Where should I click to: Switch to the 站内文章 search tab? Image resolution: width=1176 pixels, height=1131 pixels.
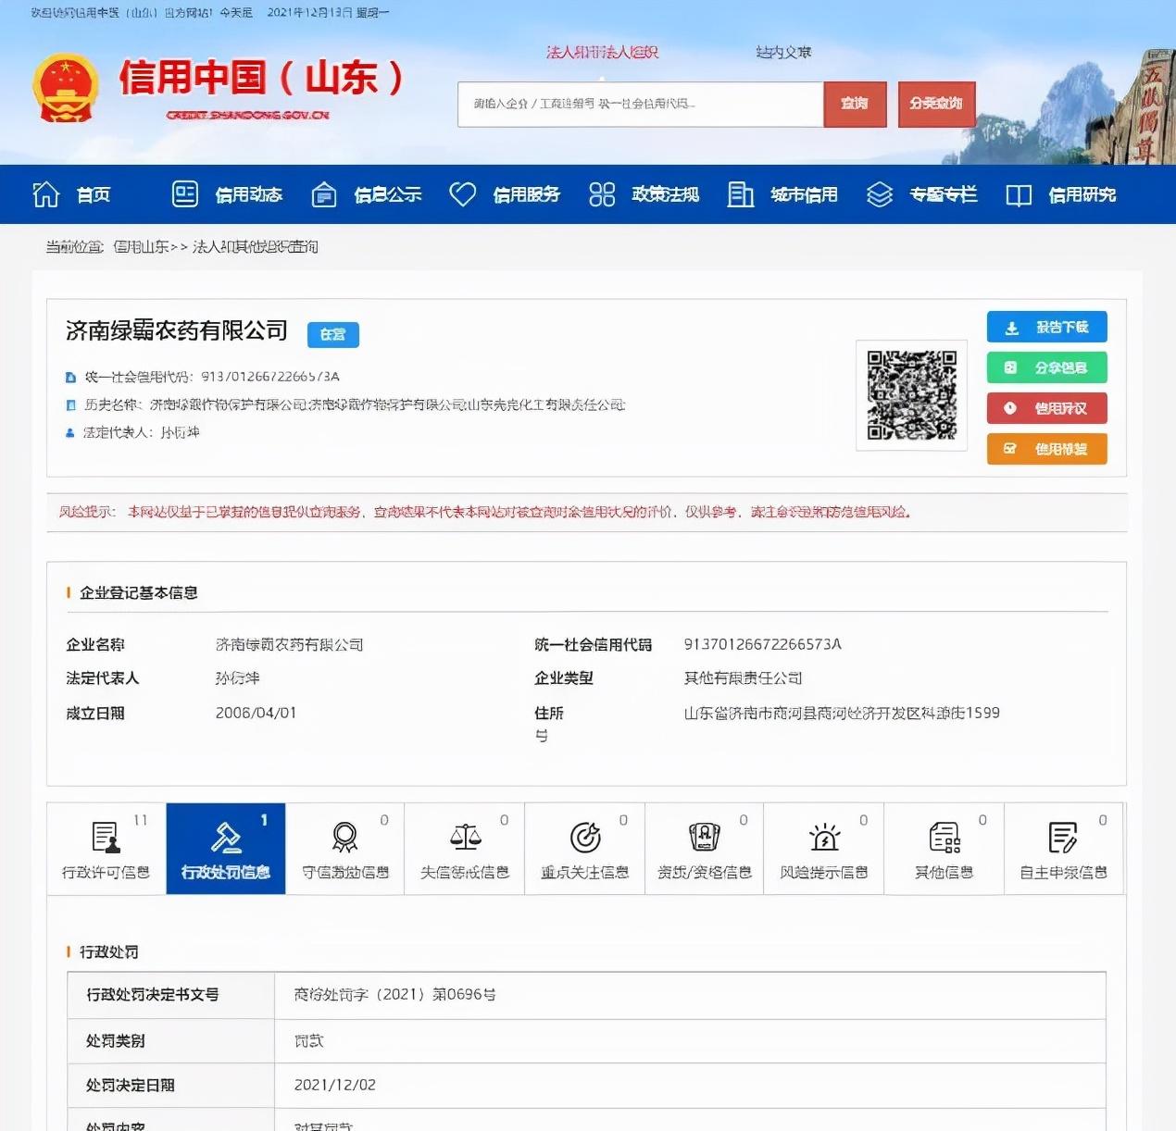(x=783, y=52)
